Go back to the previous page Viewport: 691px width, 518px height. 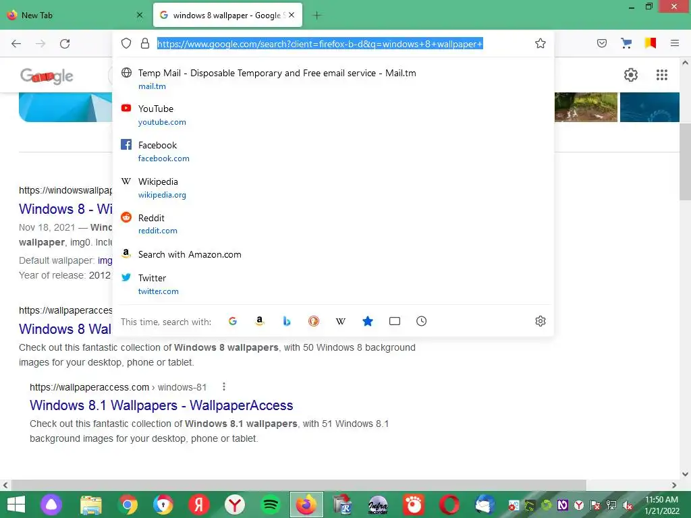pyautogui.click(x=16, y=44)
